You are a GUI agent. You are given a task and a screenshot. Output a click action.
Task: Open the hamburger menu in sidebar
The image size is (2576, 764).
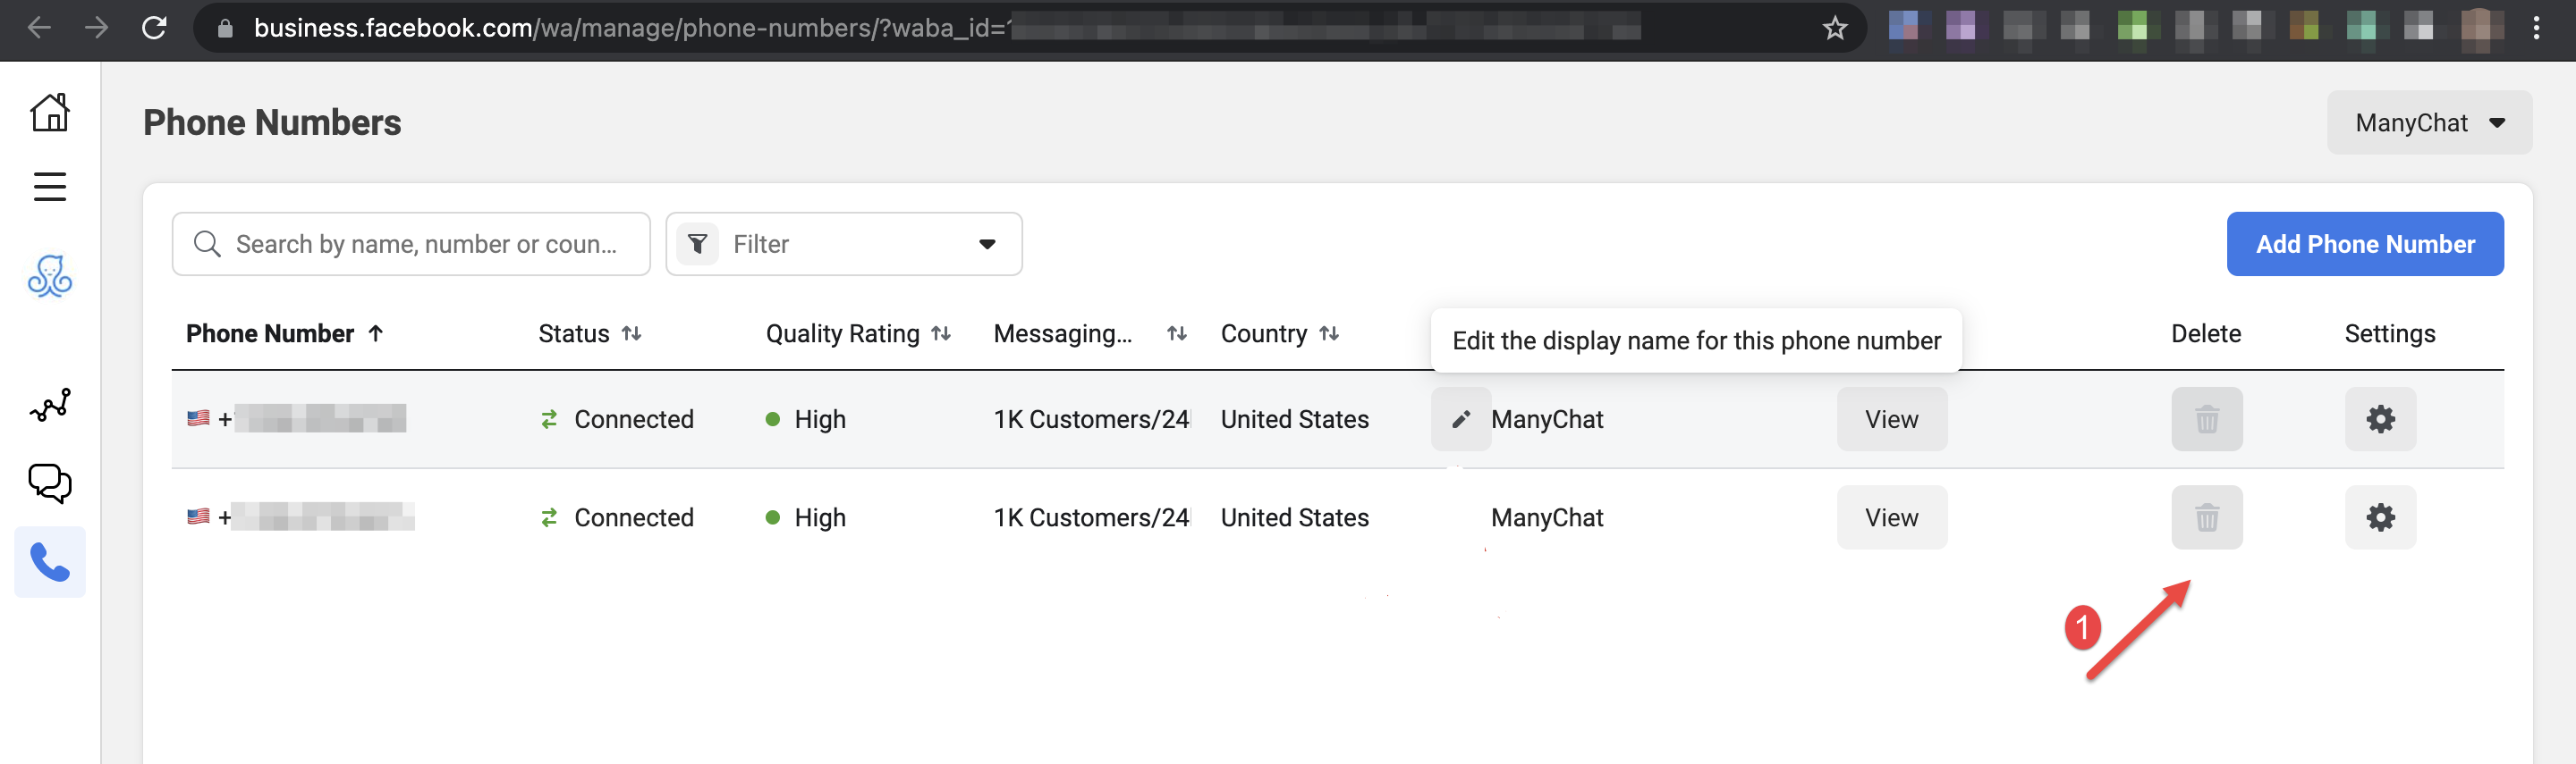49,187
